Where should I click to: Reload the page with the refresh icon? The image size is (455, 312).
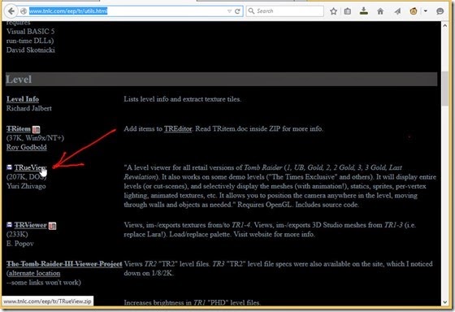point(237,11)
